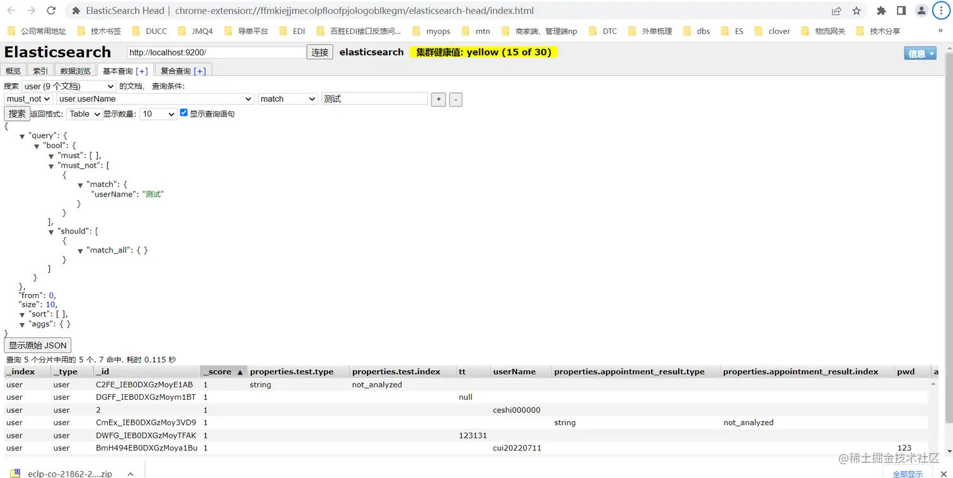Collapse the "should" JSON node

click(52, 232)
